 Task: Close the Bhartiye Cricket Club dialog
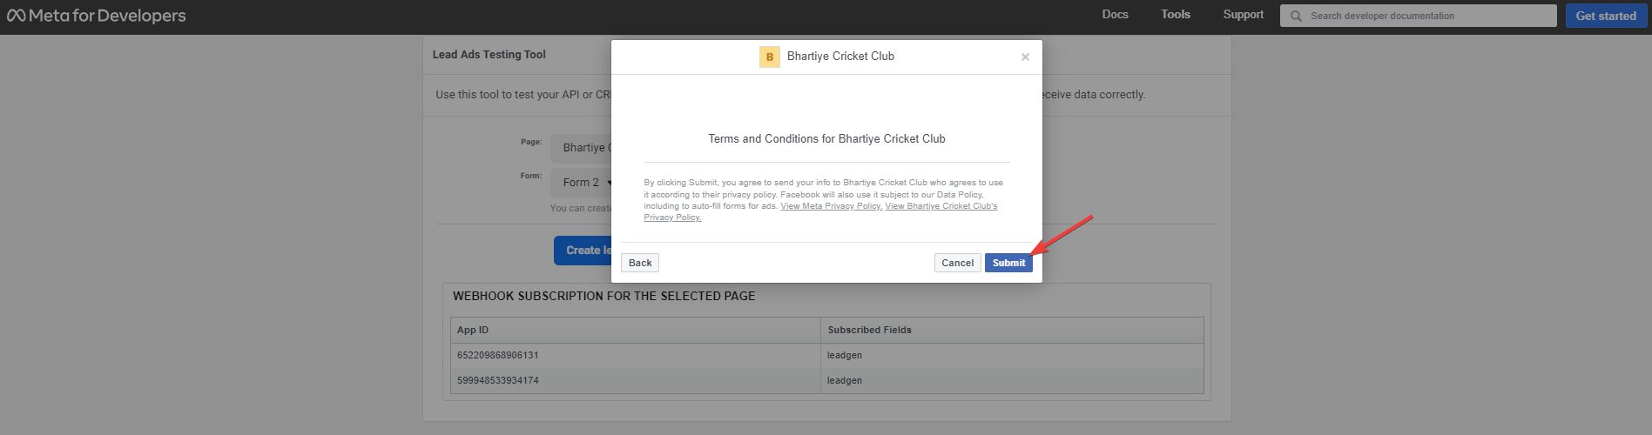[x=1025, y=57]
